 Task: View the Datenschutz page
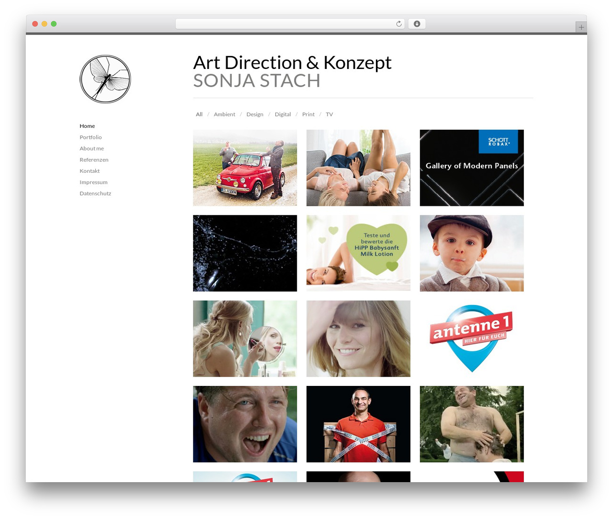95,193
